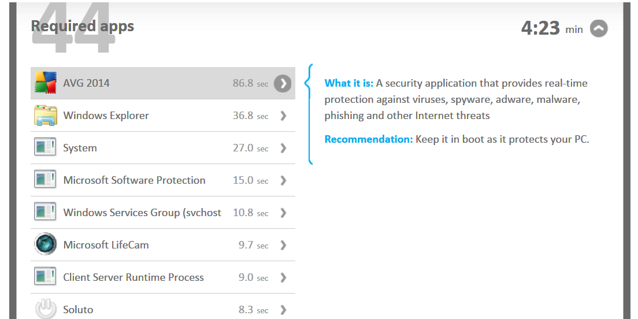Click the Microsoft LifeCam camera icon
The image size is (638, 319).
(x=45, y=244)
